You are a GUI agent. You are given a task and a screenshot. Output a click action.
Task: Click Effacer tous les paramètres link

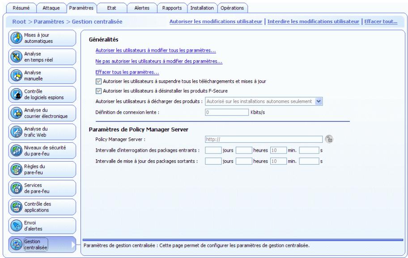[127, 72]
